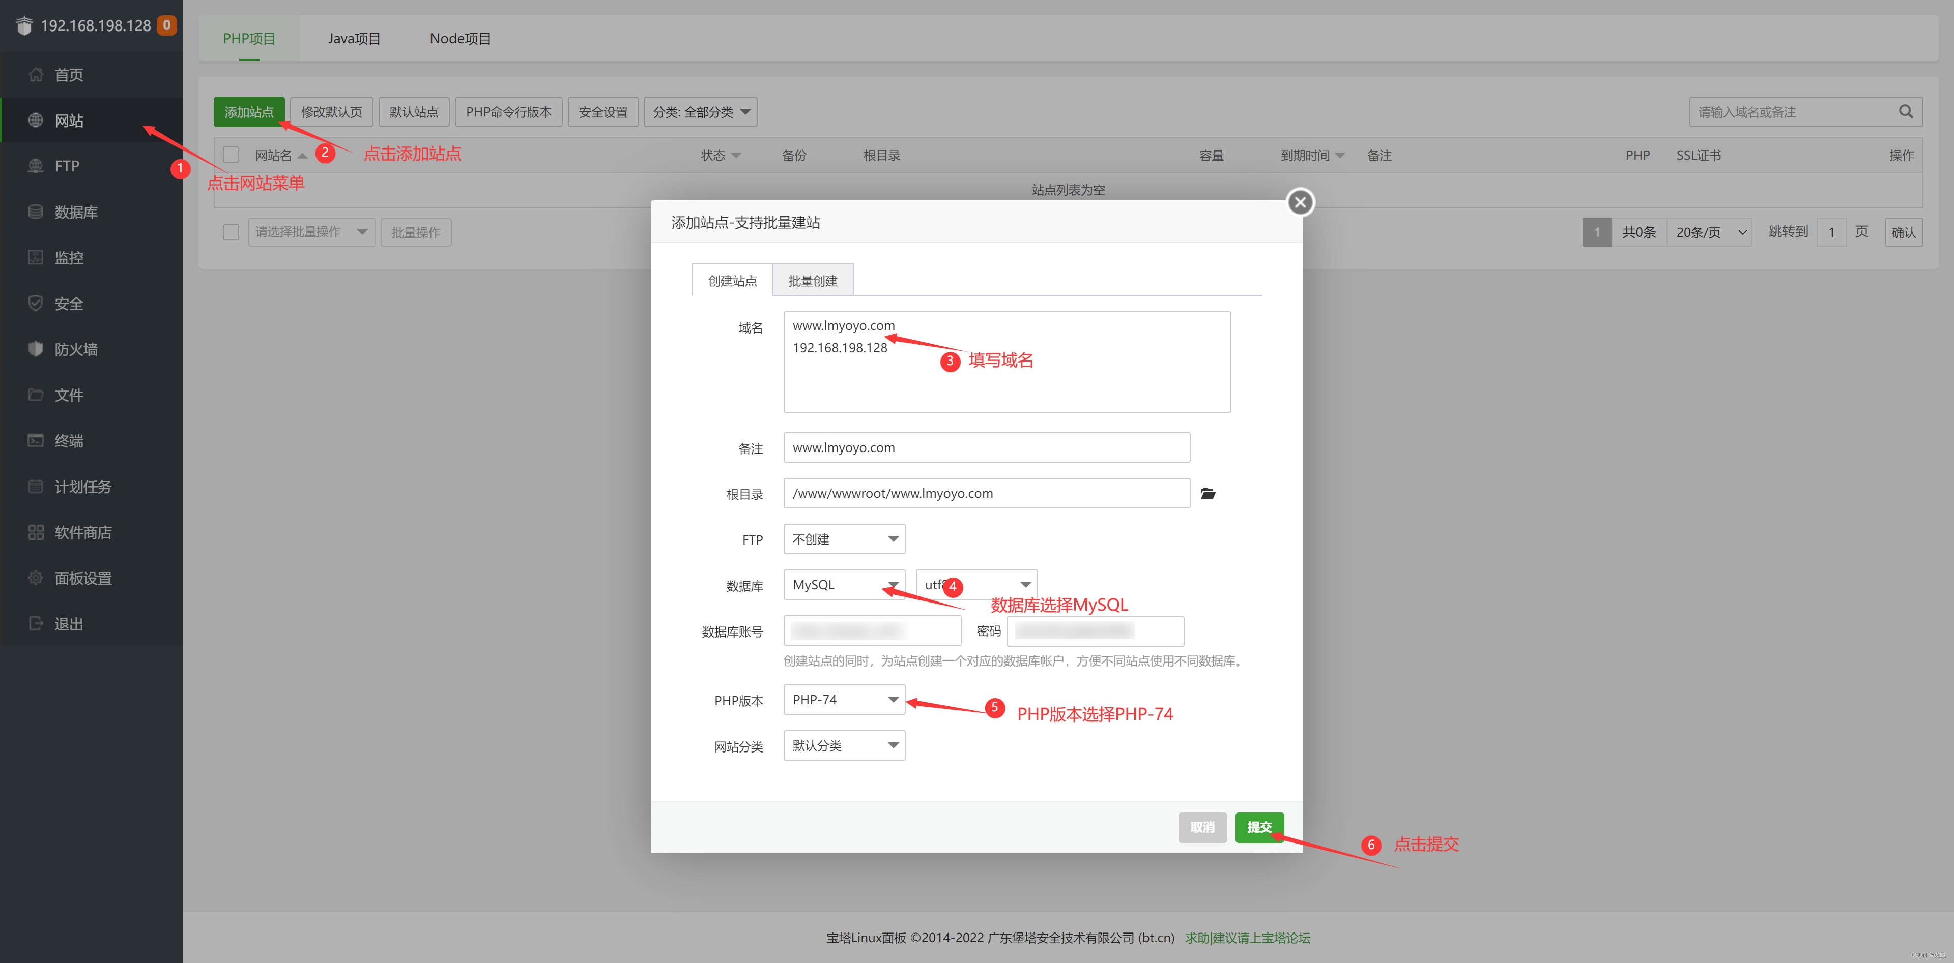
Task: Click the panel logo beside the IP address
Action: pos(24,26)
